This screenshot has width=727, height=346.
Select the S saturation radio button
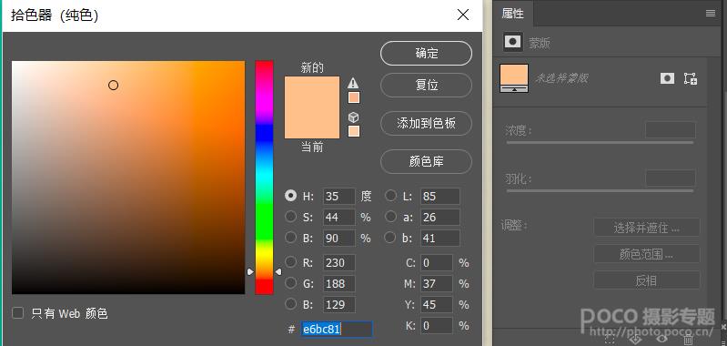(290, 217)
